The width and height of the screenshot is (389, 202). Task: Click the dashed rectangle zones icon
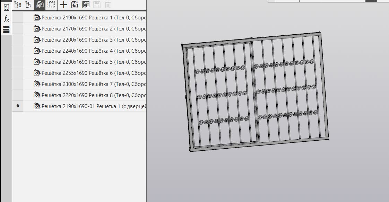click(x=51, y=5)
